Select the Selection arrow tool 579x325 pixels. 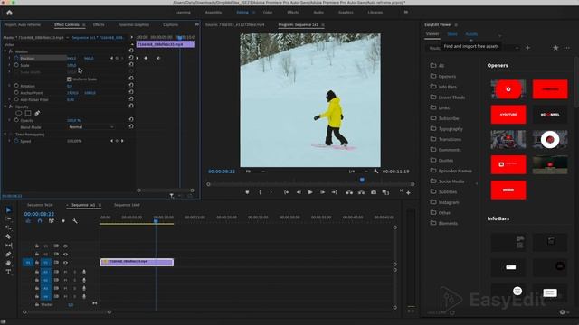click(x=8, y=209)
